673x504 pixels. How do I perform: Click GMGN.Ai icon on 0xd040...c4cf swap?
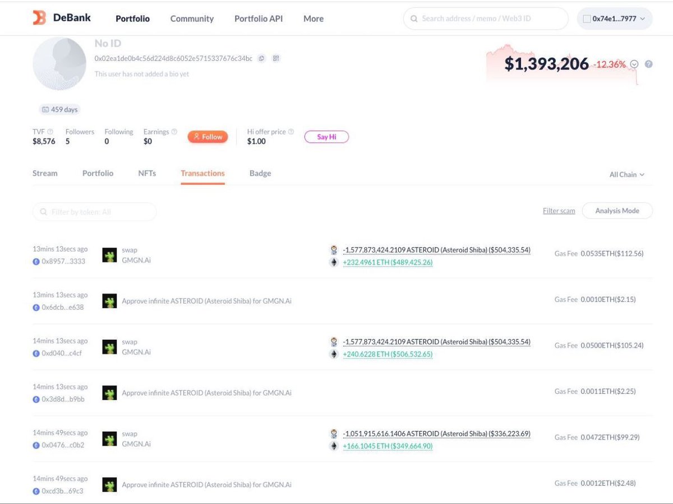(x=109, y=347)
